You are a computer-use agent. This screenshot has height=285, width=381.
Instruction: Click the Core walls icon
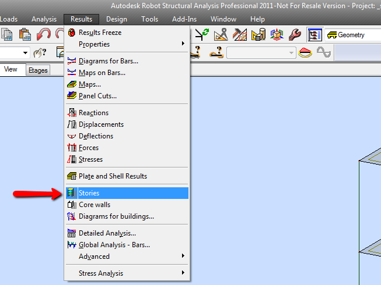point(72,205)
